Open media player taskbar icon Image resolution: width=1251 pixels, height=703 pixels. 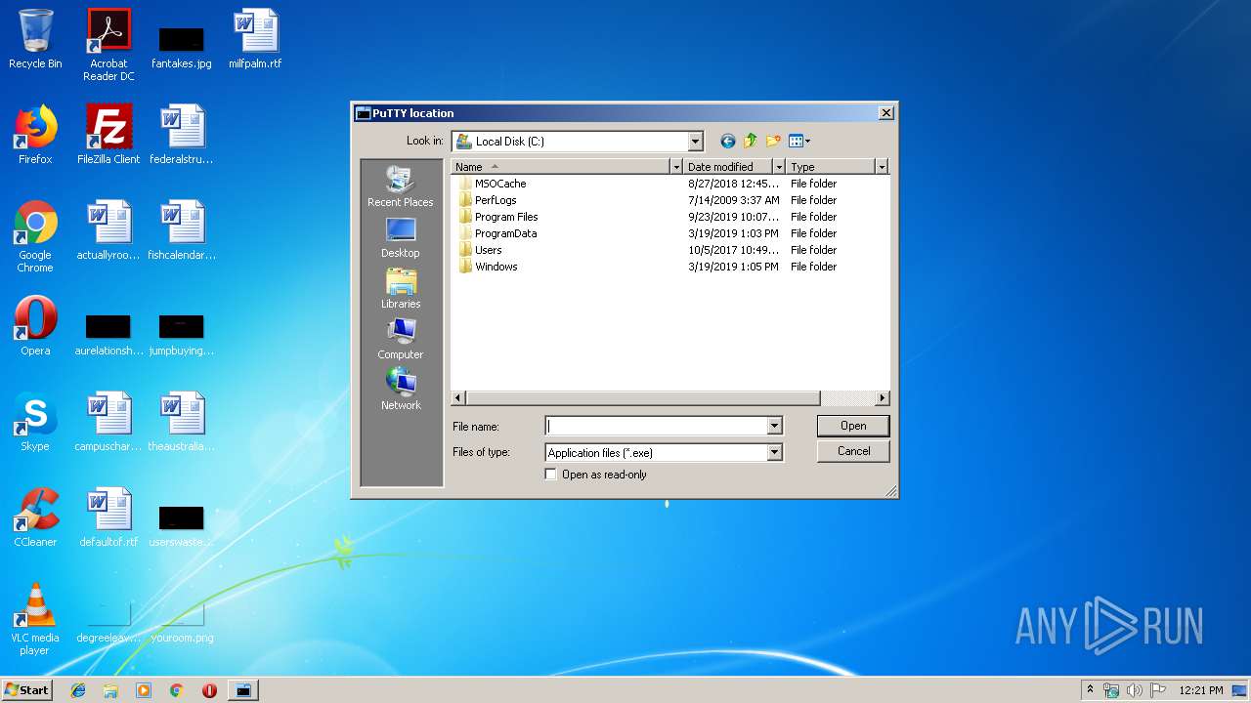(x=144, y=690)
